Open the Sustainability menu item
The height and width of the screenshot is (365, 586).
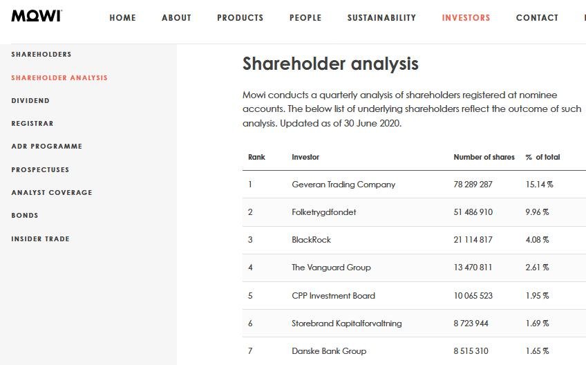coord(381,18)
